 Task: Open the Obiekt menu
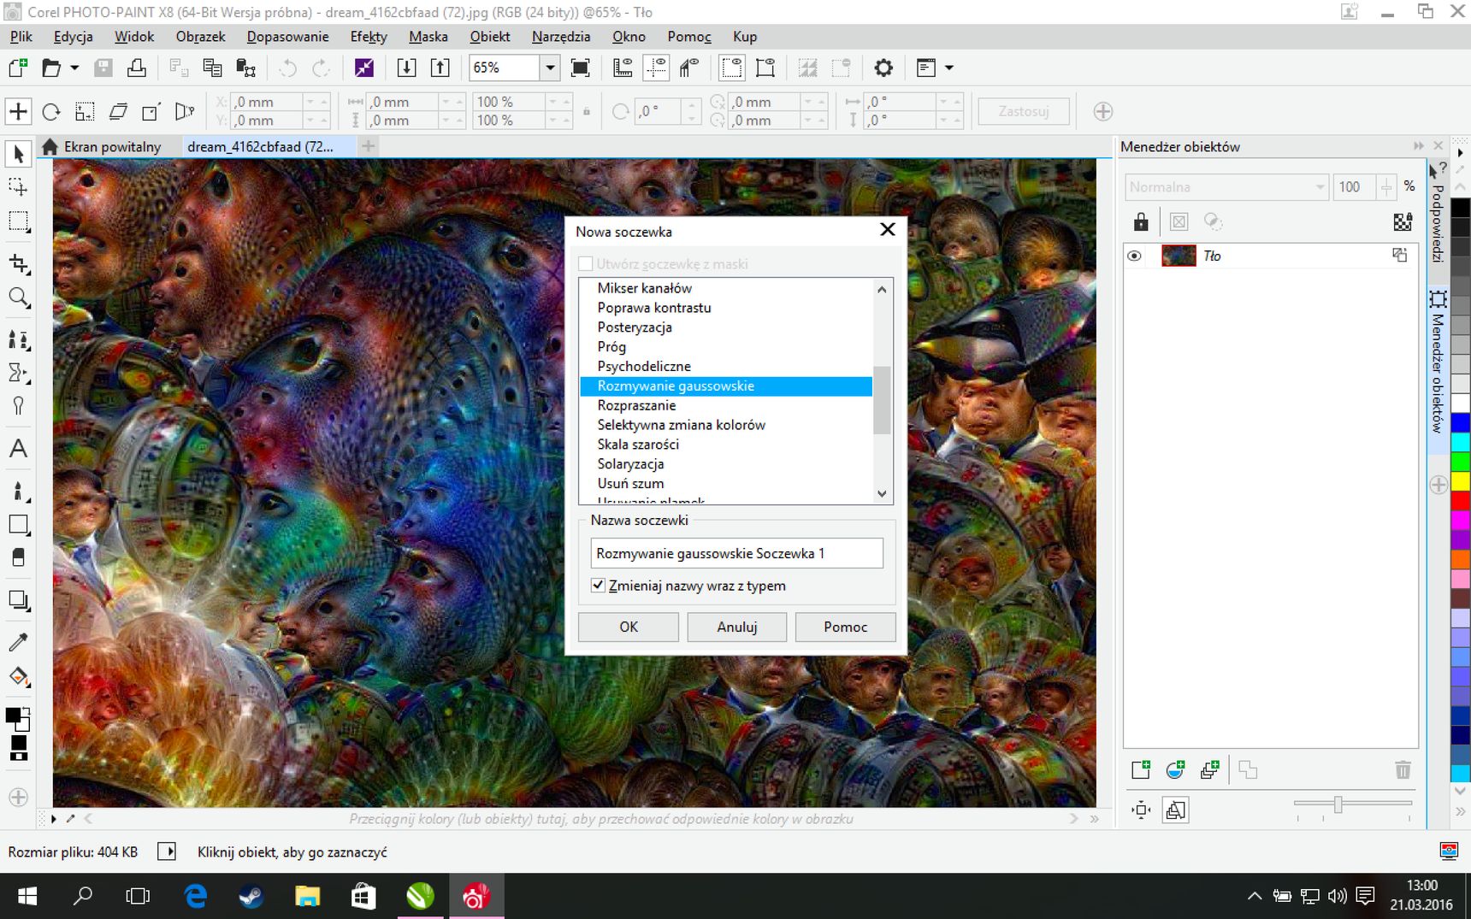(x=490, y=37)
